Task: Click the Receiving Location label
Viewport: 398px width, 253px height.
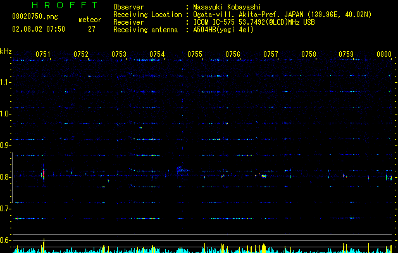Action: 147,15
